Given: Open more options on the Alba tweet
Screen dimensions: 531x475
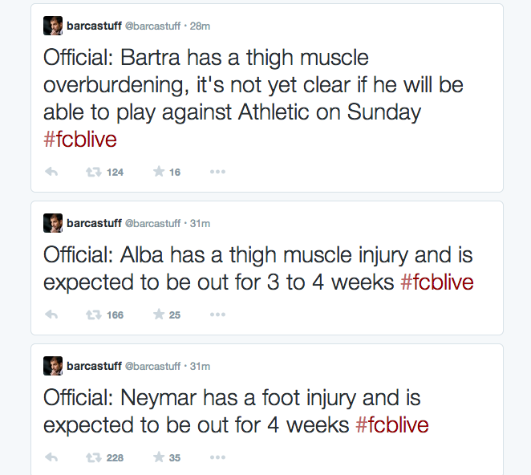Looking at the screenshot, I should click(217, 315).
